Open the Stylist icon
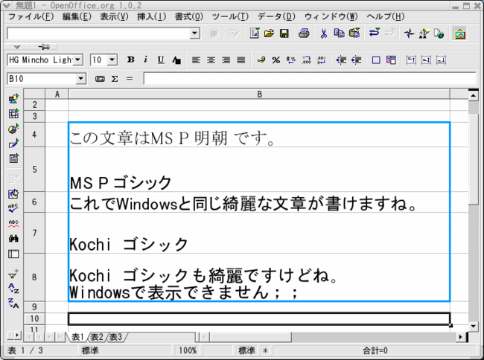Image resolution: width=484 pixels, height=360 pixels. point(424,33)
